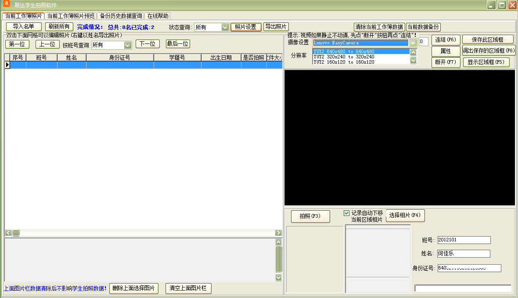Screen dimensions: 518x298
Task: Go to 下一位 record
Action: (147, 44)
